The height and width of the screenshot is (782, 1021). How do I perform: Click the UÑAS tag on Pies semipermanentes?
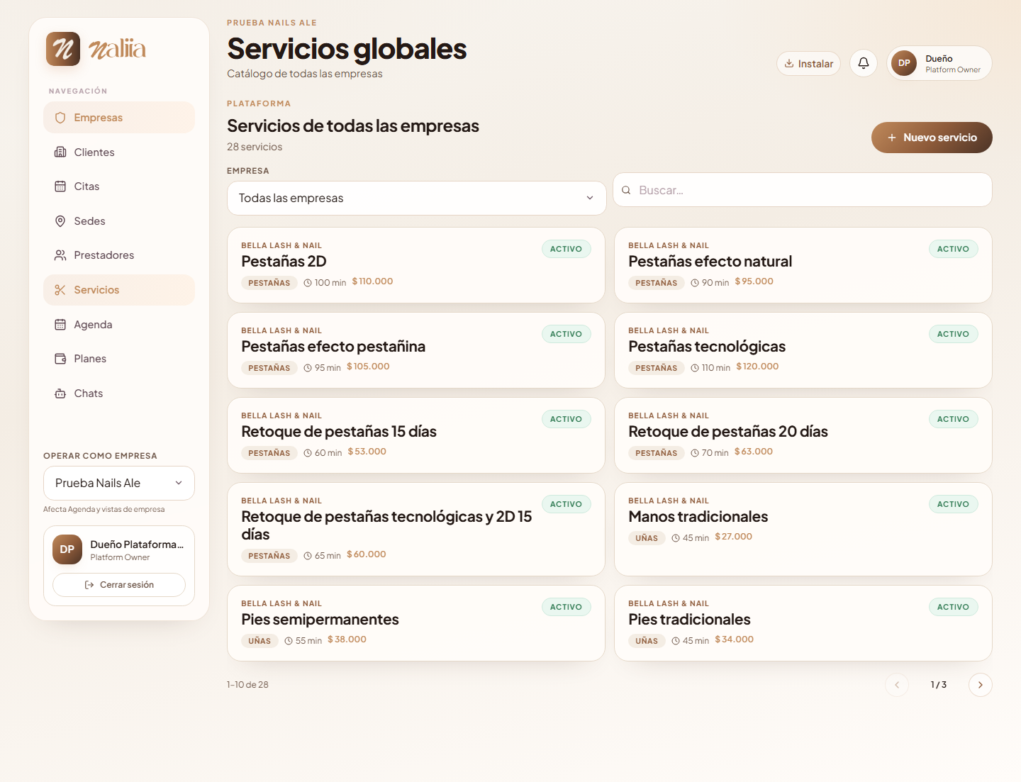click(x=260, y=641)
